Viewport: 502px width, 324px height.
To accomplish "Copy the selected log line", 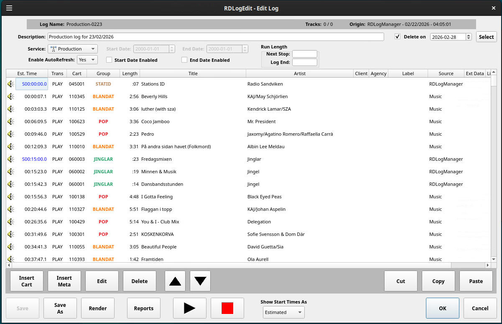I will (x=438, y=281).
